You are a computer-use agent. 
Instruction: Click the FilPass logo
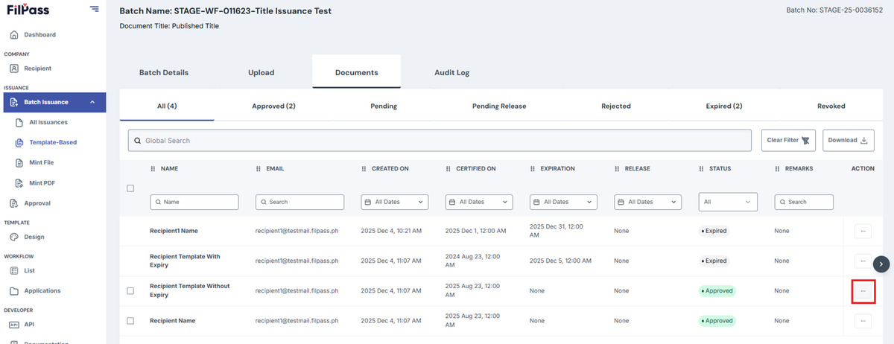click(x=27, y=10)
